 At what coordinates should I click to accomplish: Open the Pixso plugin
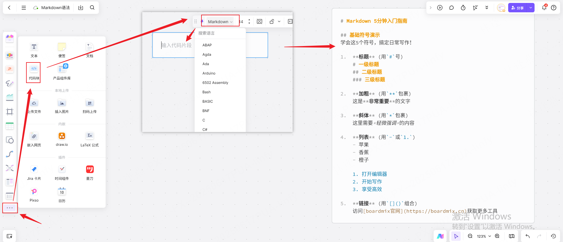[34, 195]
